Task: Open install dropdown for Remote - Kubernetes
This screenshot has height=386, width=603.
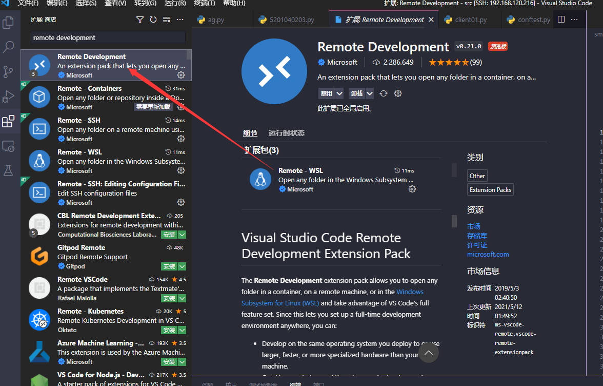Action: (183, 330)
